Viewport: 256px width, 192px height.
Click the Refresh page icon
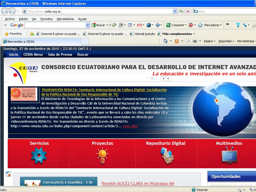pyautogui.click(x=181, y=11)
